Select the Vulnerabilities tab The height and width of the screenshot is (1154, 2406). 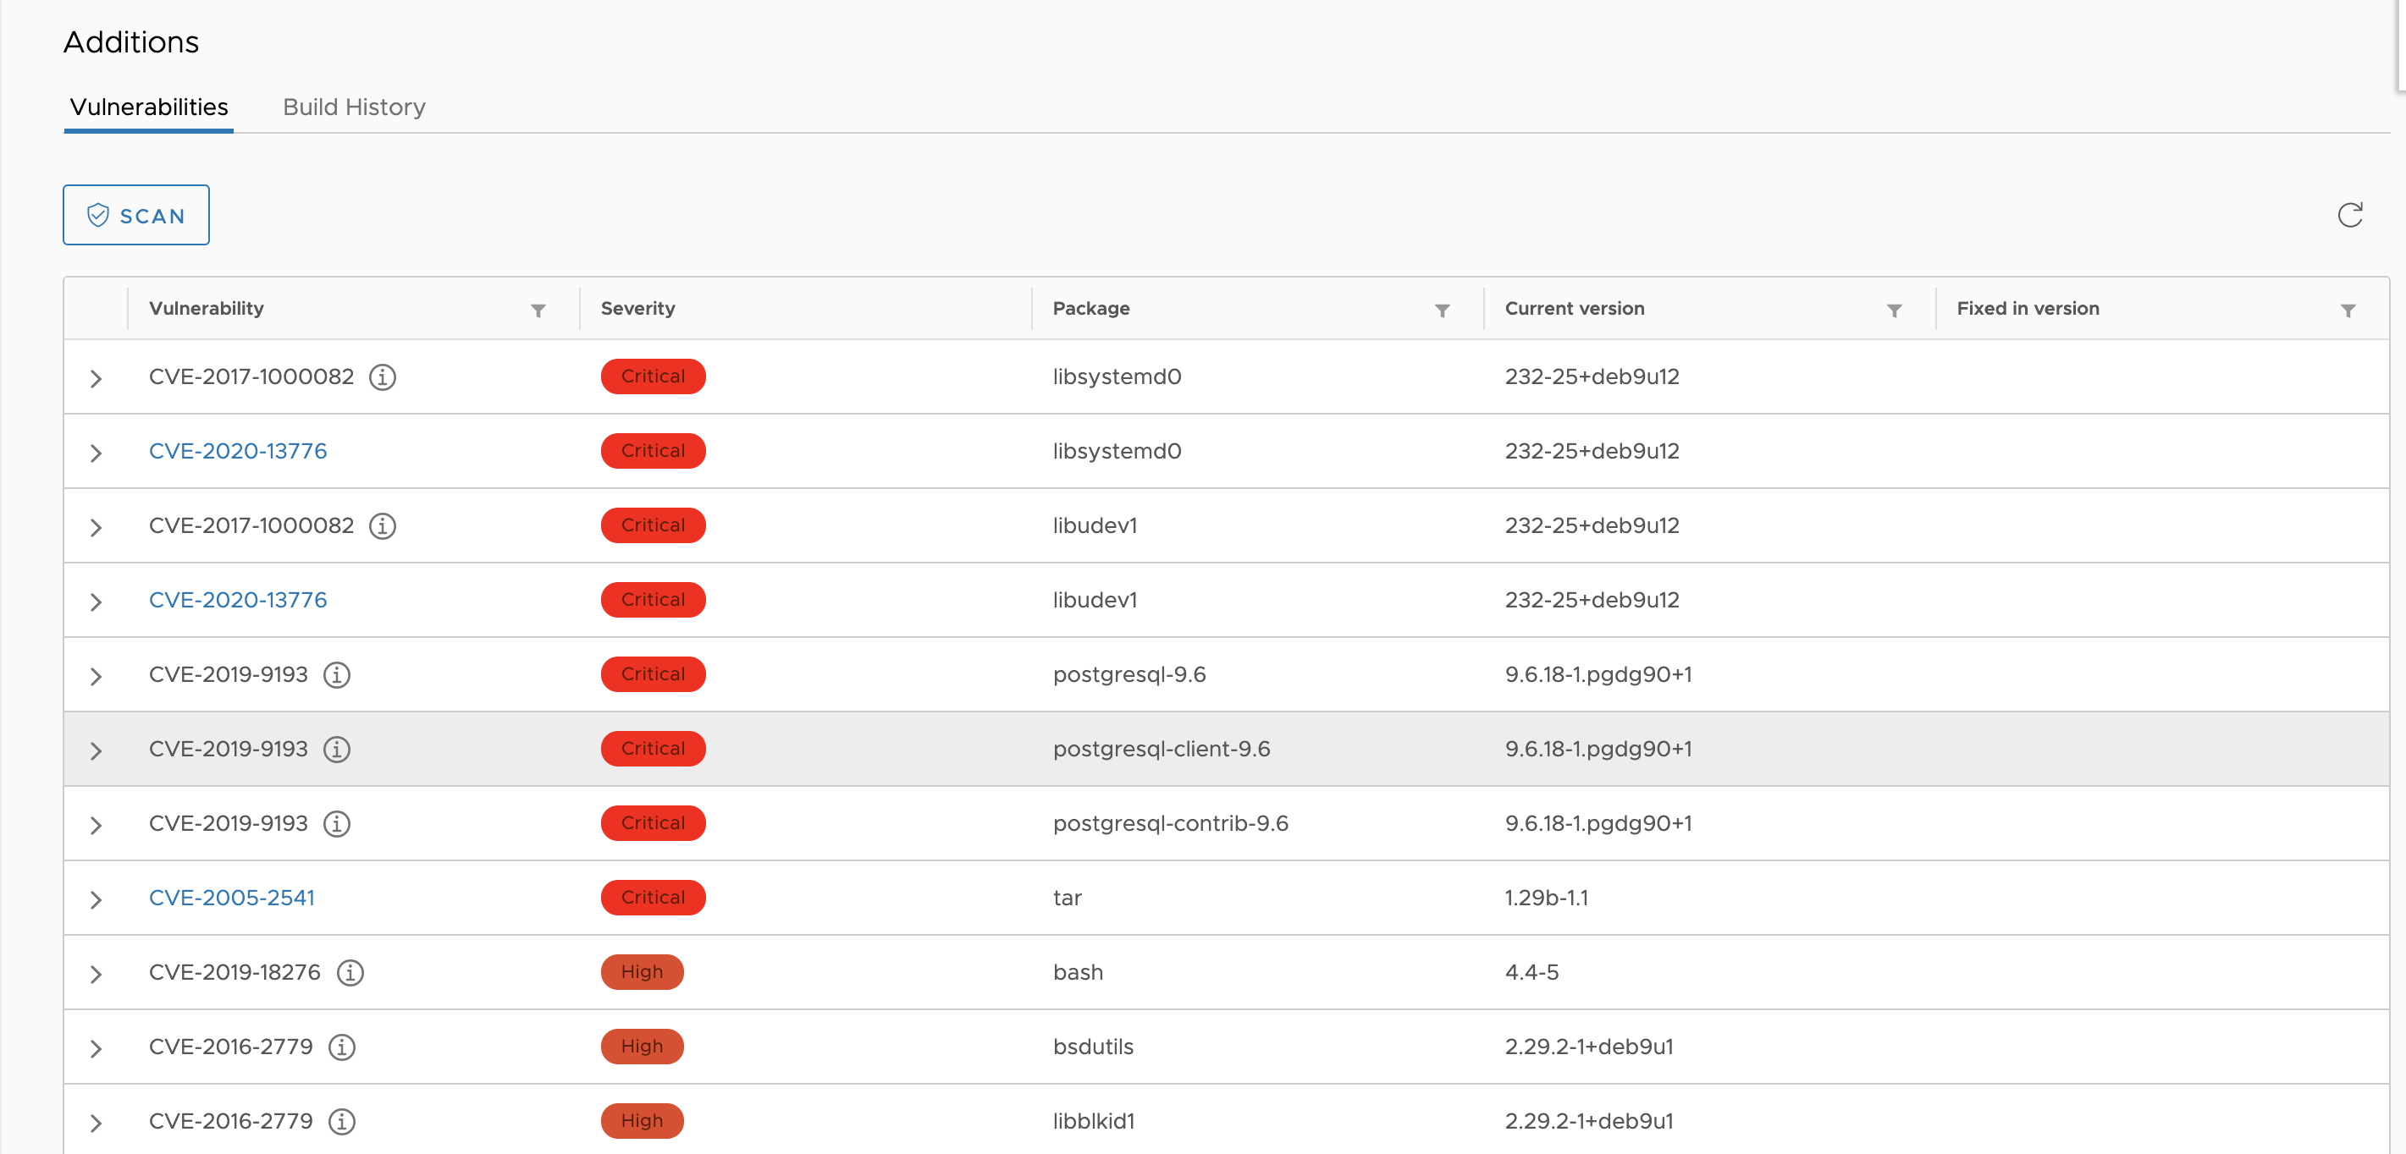coord(148,107)
